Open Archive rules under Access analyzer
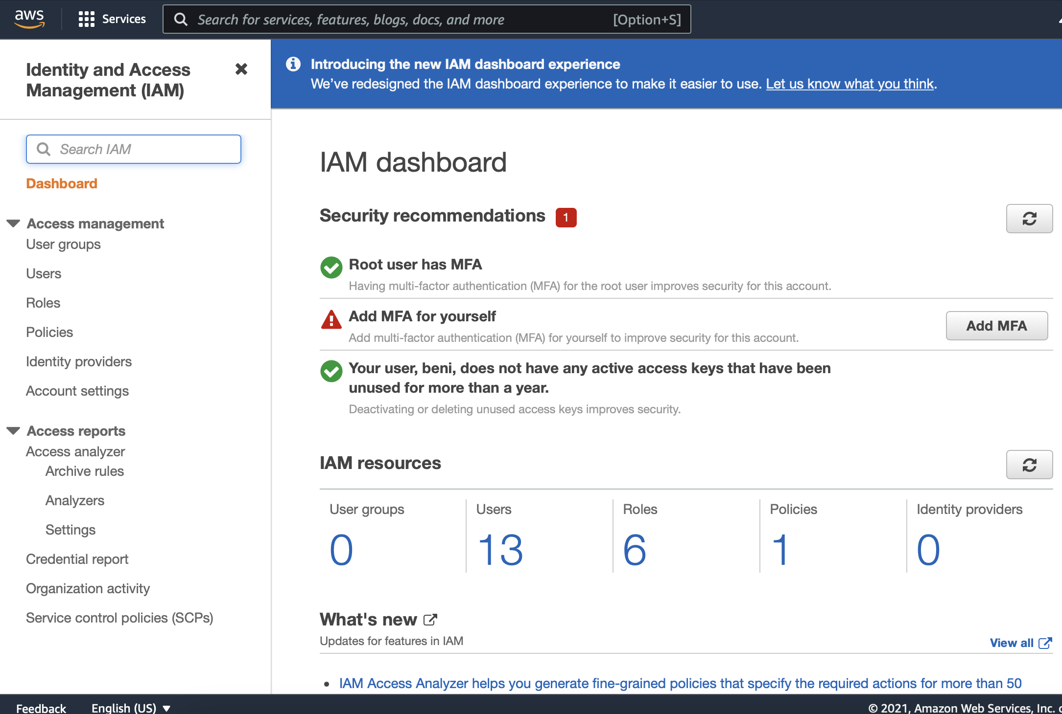 (x=85, y=471)
